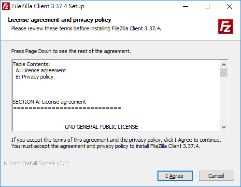Image resolution: width=241 pixels, height=187 pixels.
Task: Cancel the FileZilla installation
Action: (216, 176)
